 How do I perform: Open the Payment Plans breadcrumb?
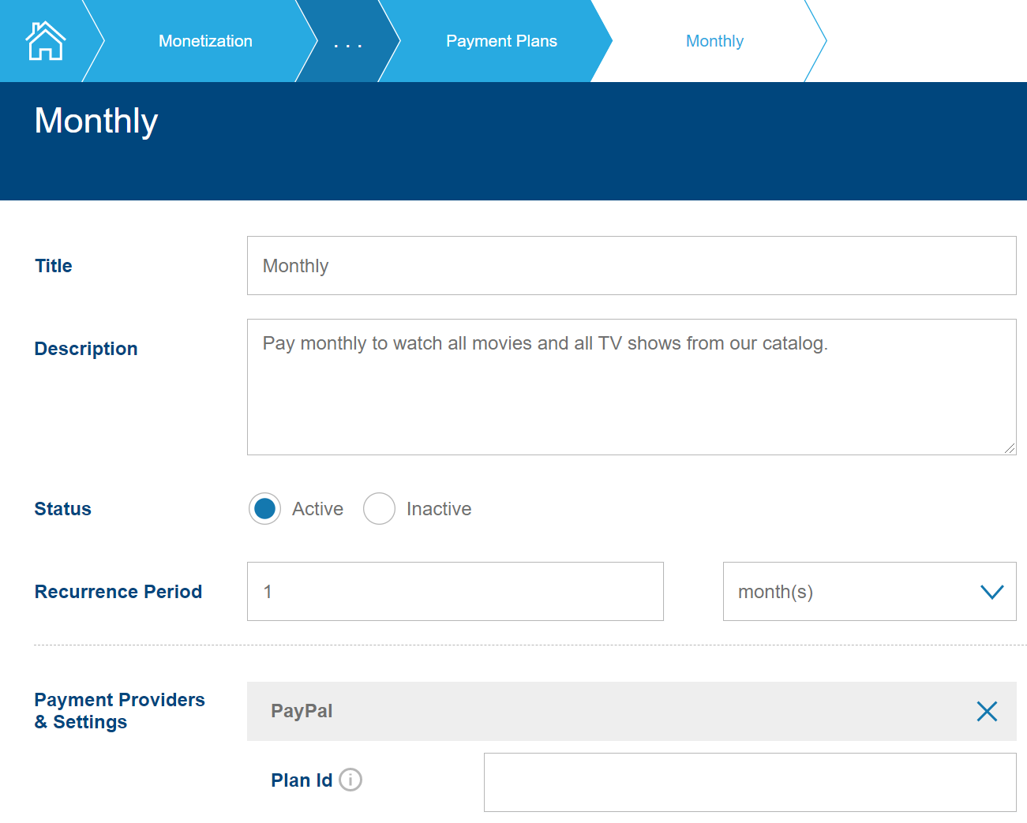tap(501, 41)
